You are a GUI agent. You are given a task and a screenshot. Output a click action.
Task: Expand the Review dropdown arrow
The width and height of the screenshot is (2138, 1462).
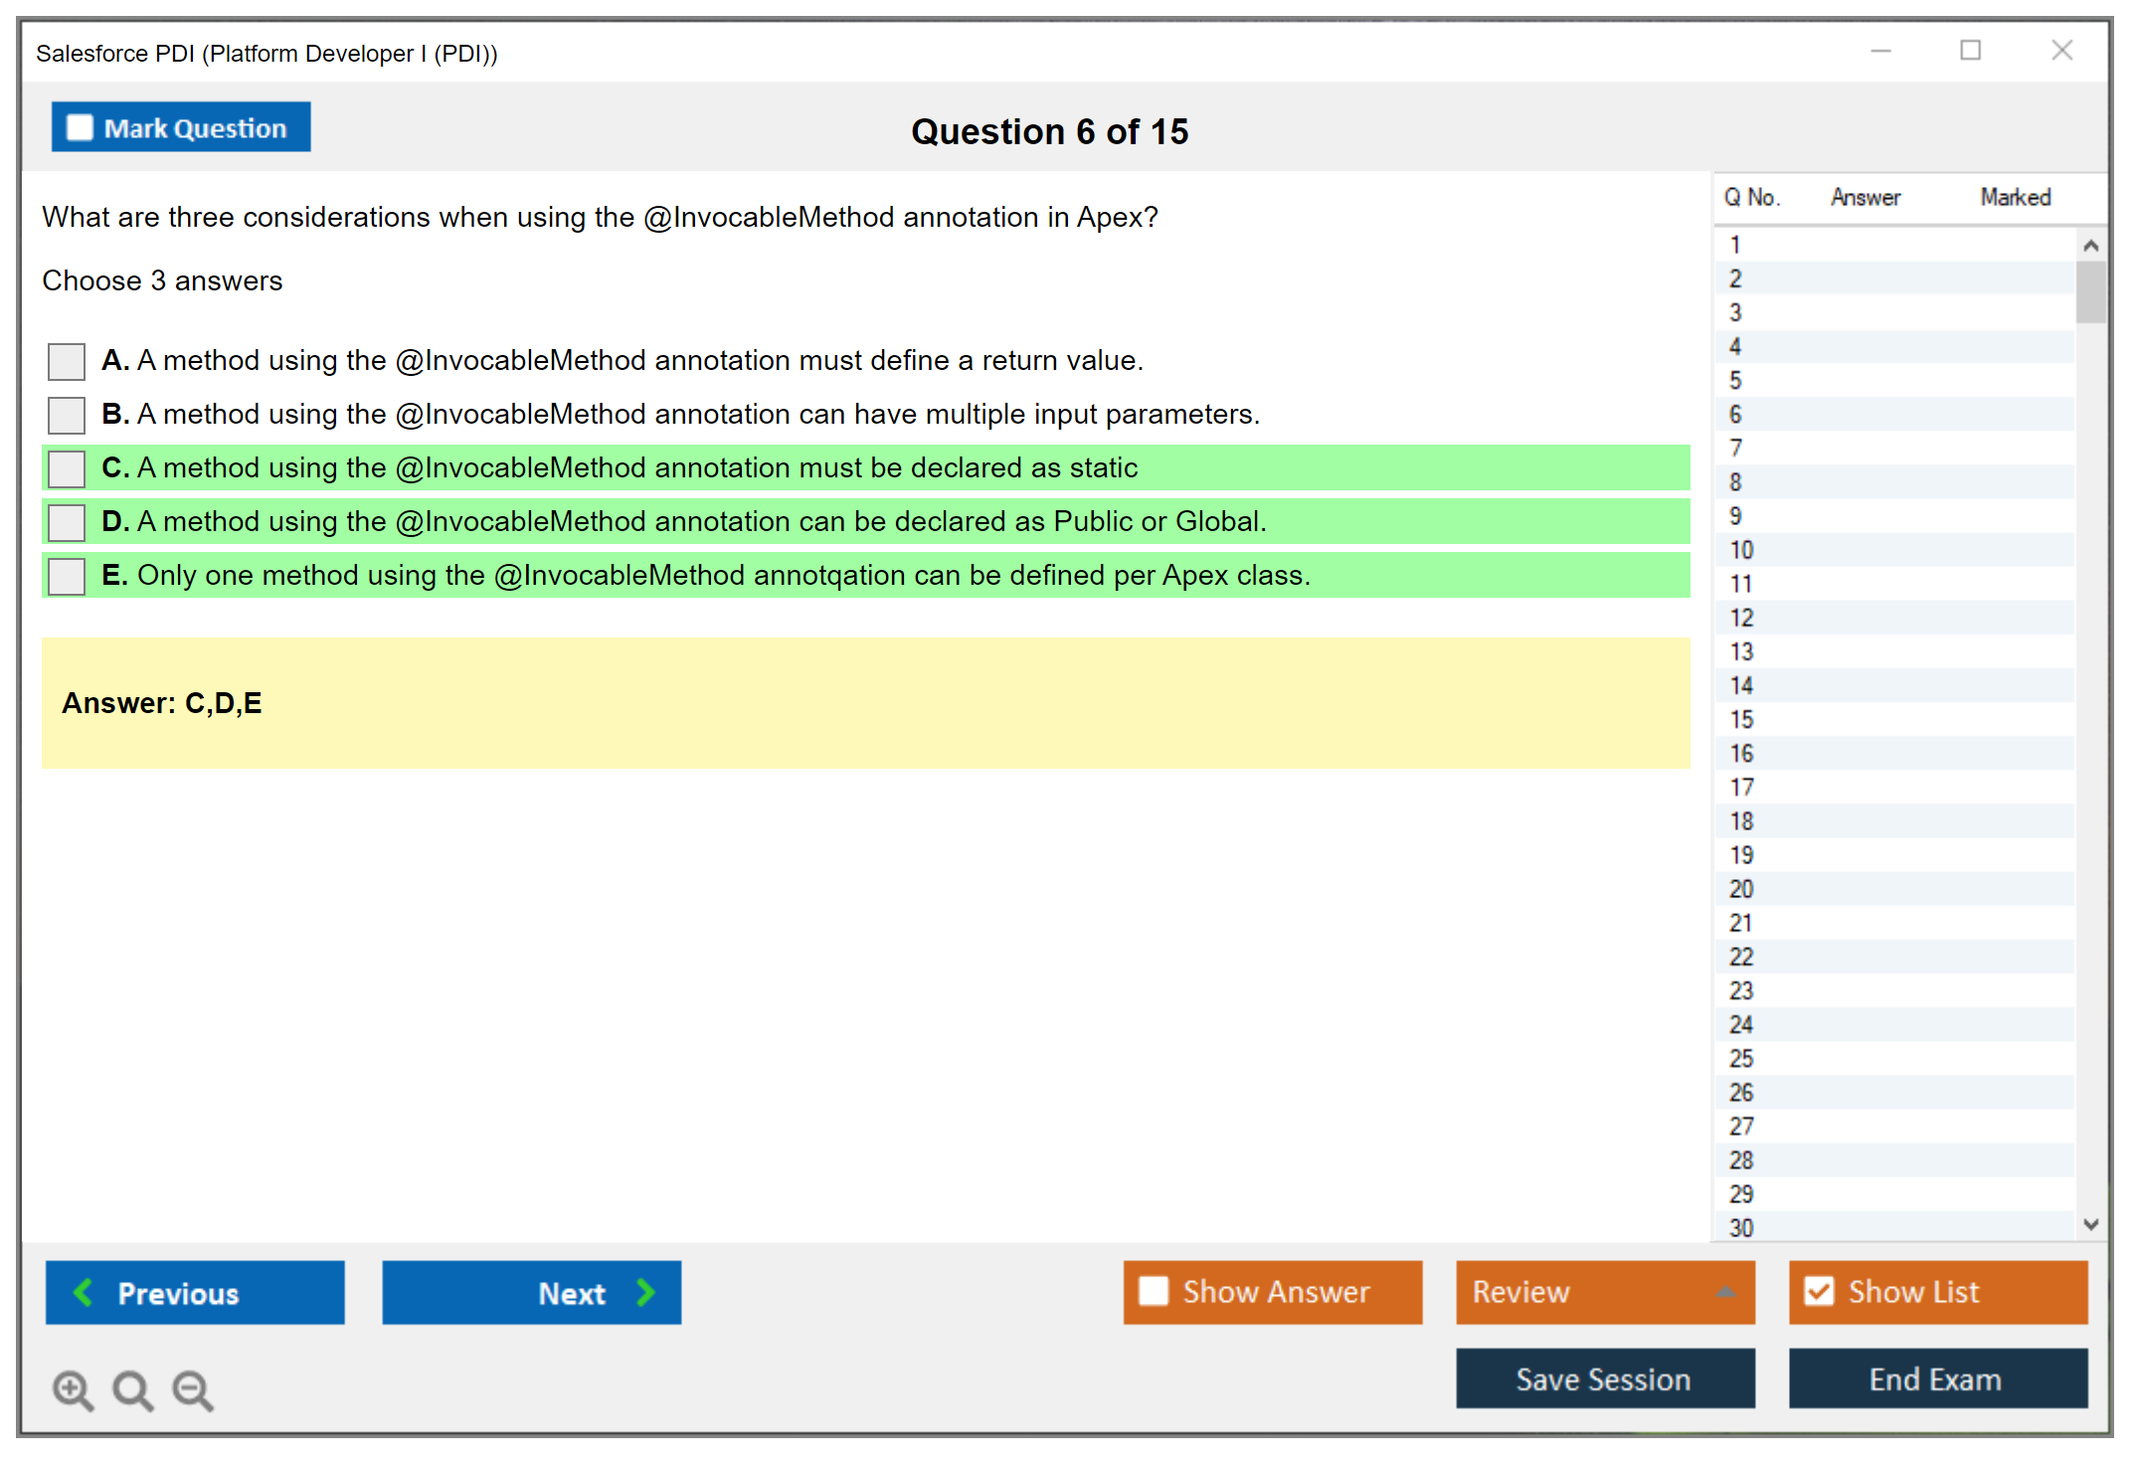tap(1725, 1291)
